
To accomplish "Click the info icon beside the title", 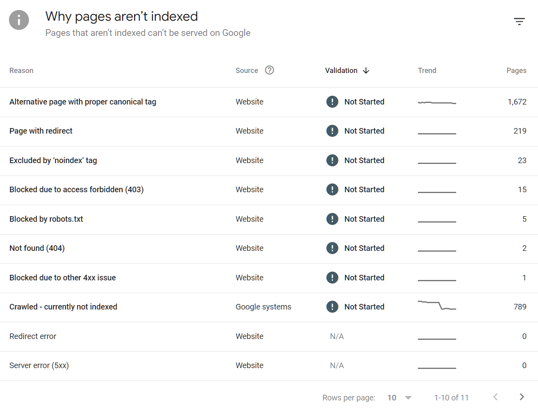I will pos(19,20).
